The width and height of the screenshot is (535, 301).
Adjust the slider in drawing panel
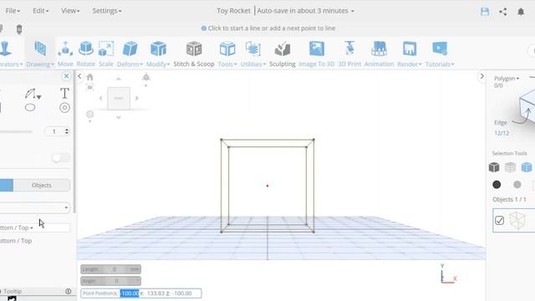tap(16, 131)
